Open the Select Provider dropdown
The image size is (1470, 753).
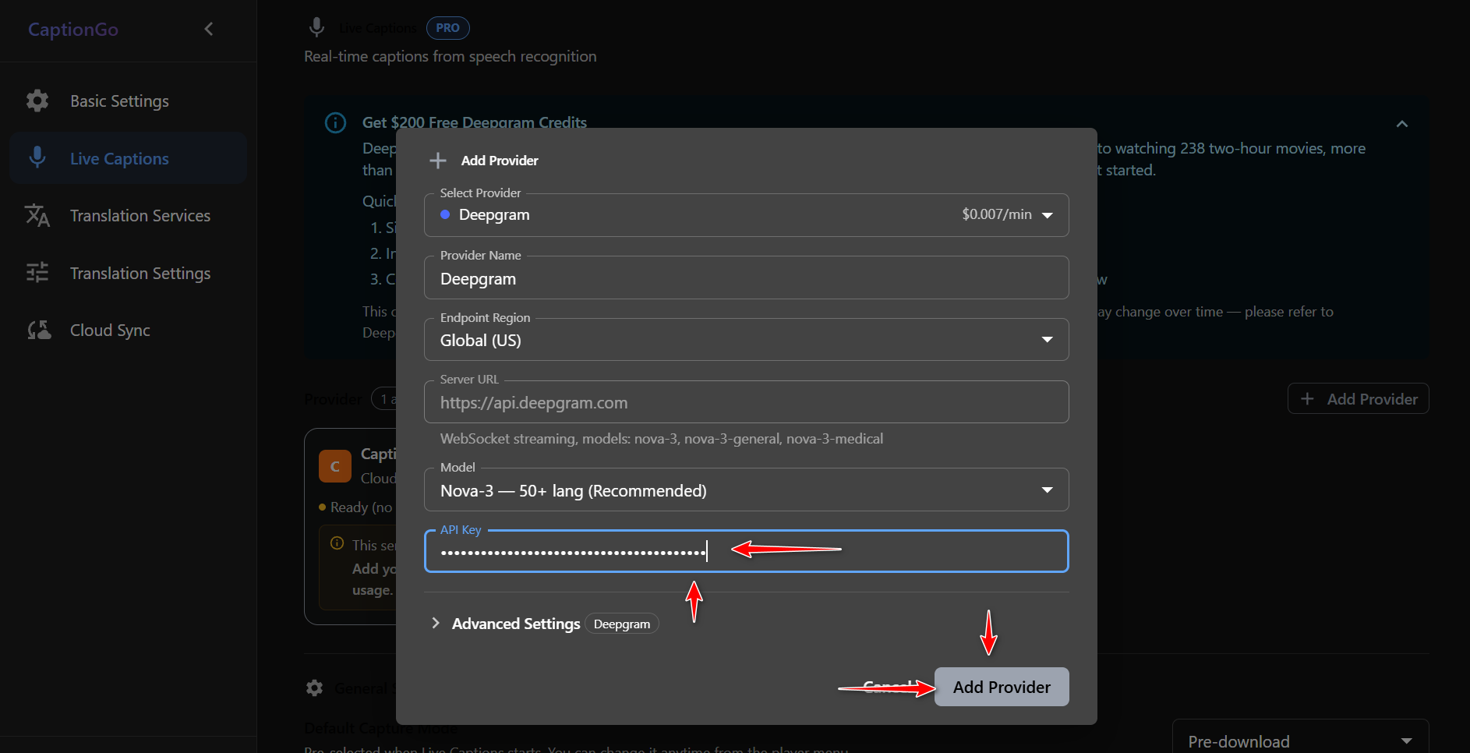click(x=746, y=214)
